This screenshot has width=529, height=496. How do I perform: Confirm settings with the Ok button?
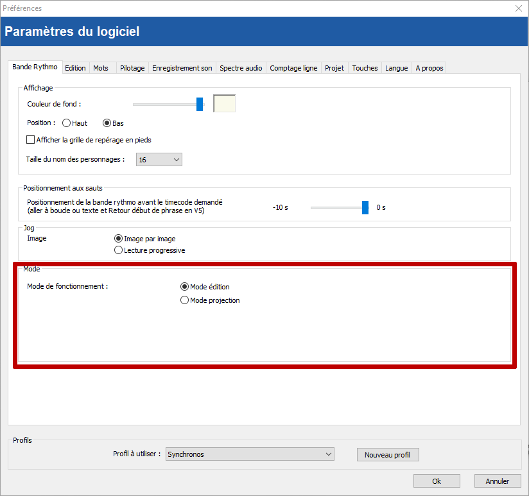click(437, 481)
